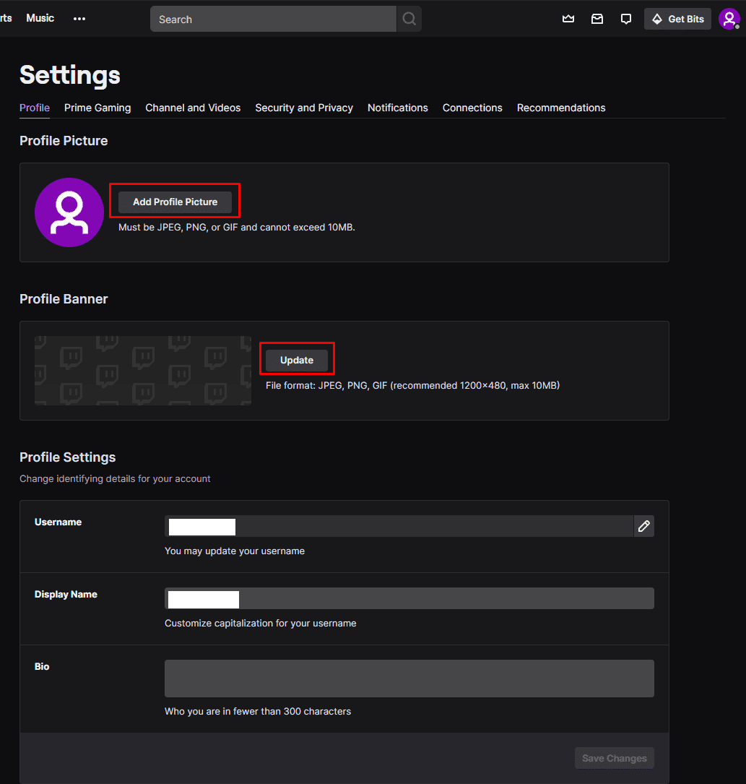Switch to the Connections tab
The width and height of the screenshot is (746, 784).
click(472, 108)
